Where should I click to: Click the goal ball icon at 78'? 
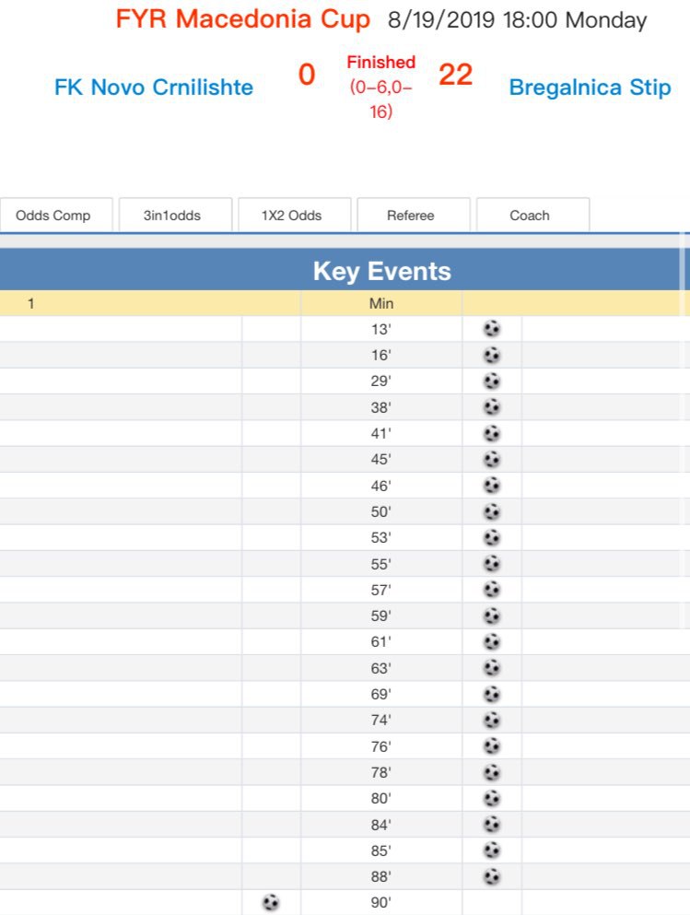pos(492,772)
